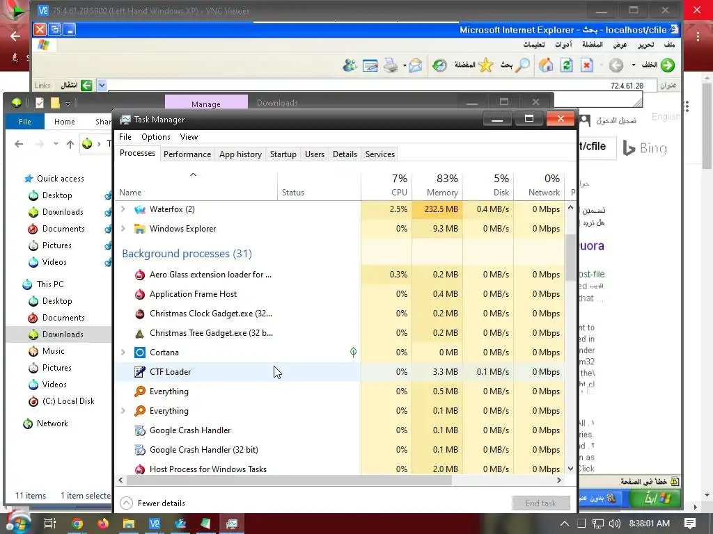Collapse Task Manager with Fewer details

click(x=152, y=503)
